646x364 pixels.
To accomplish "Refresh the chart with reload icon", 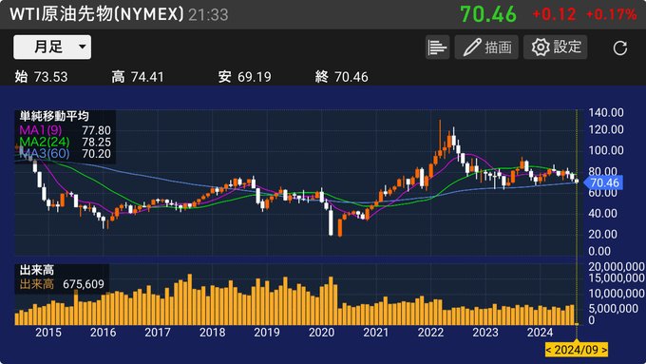I will (619, 48).
